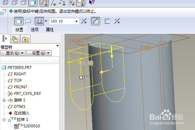Image resolution: width=195 pixels, height=130 pixels.
Task: Switch to extrude as surface
Action: point(28,21)
